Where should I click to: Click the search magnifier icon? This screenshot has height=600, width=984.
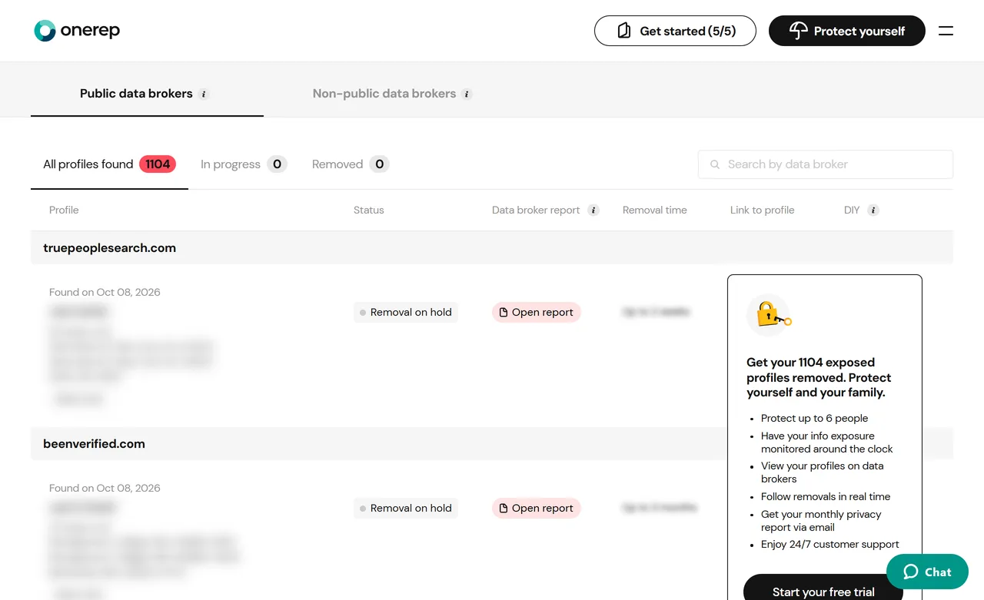[x=715, y=164]
